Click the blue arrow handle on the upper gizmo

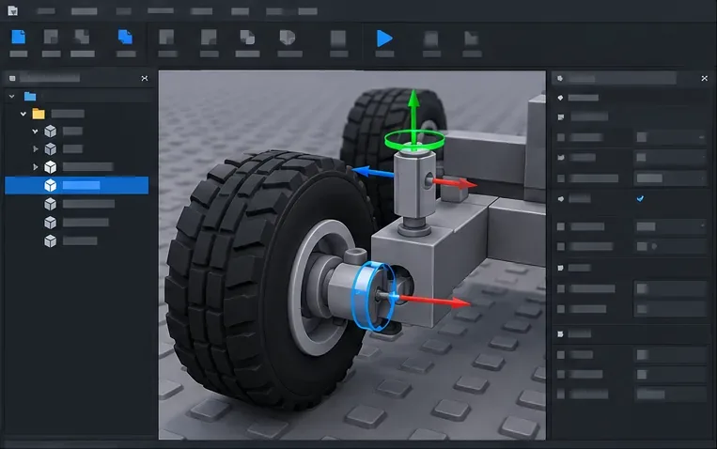[x=373, y=172]
